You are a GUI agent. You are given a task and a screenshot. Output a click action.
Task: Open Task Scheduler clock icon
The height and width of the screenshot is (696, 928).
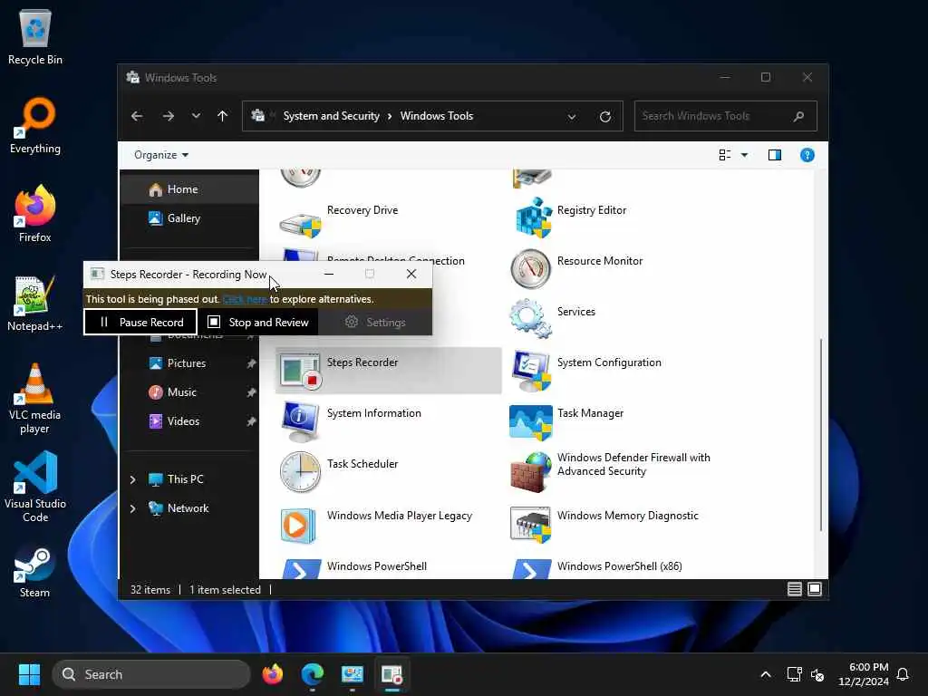tap(300, 471)
